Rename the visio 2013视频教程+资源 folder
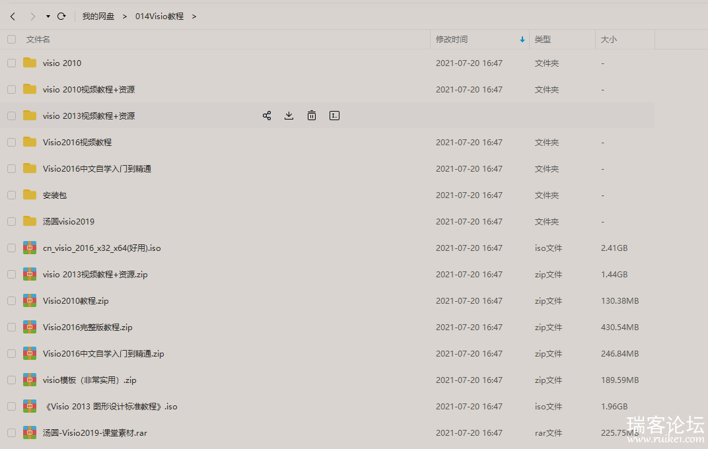Screen dimensions: 708x449 coord(335,116)
